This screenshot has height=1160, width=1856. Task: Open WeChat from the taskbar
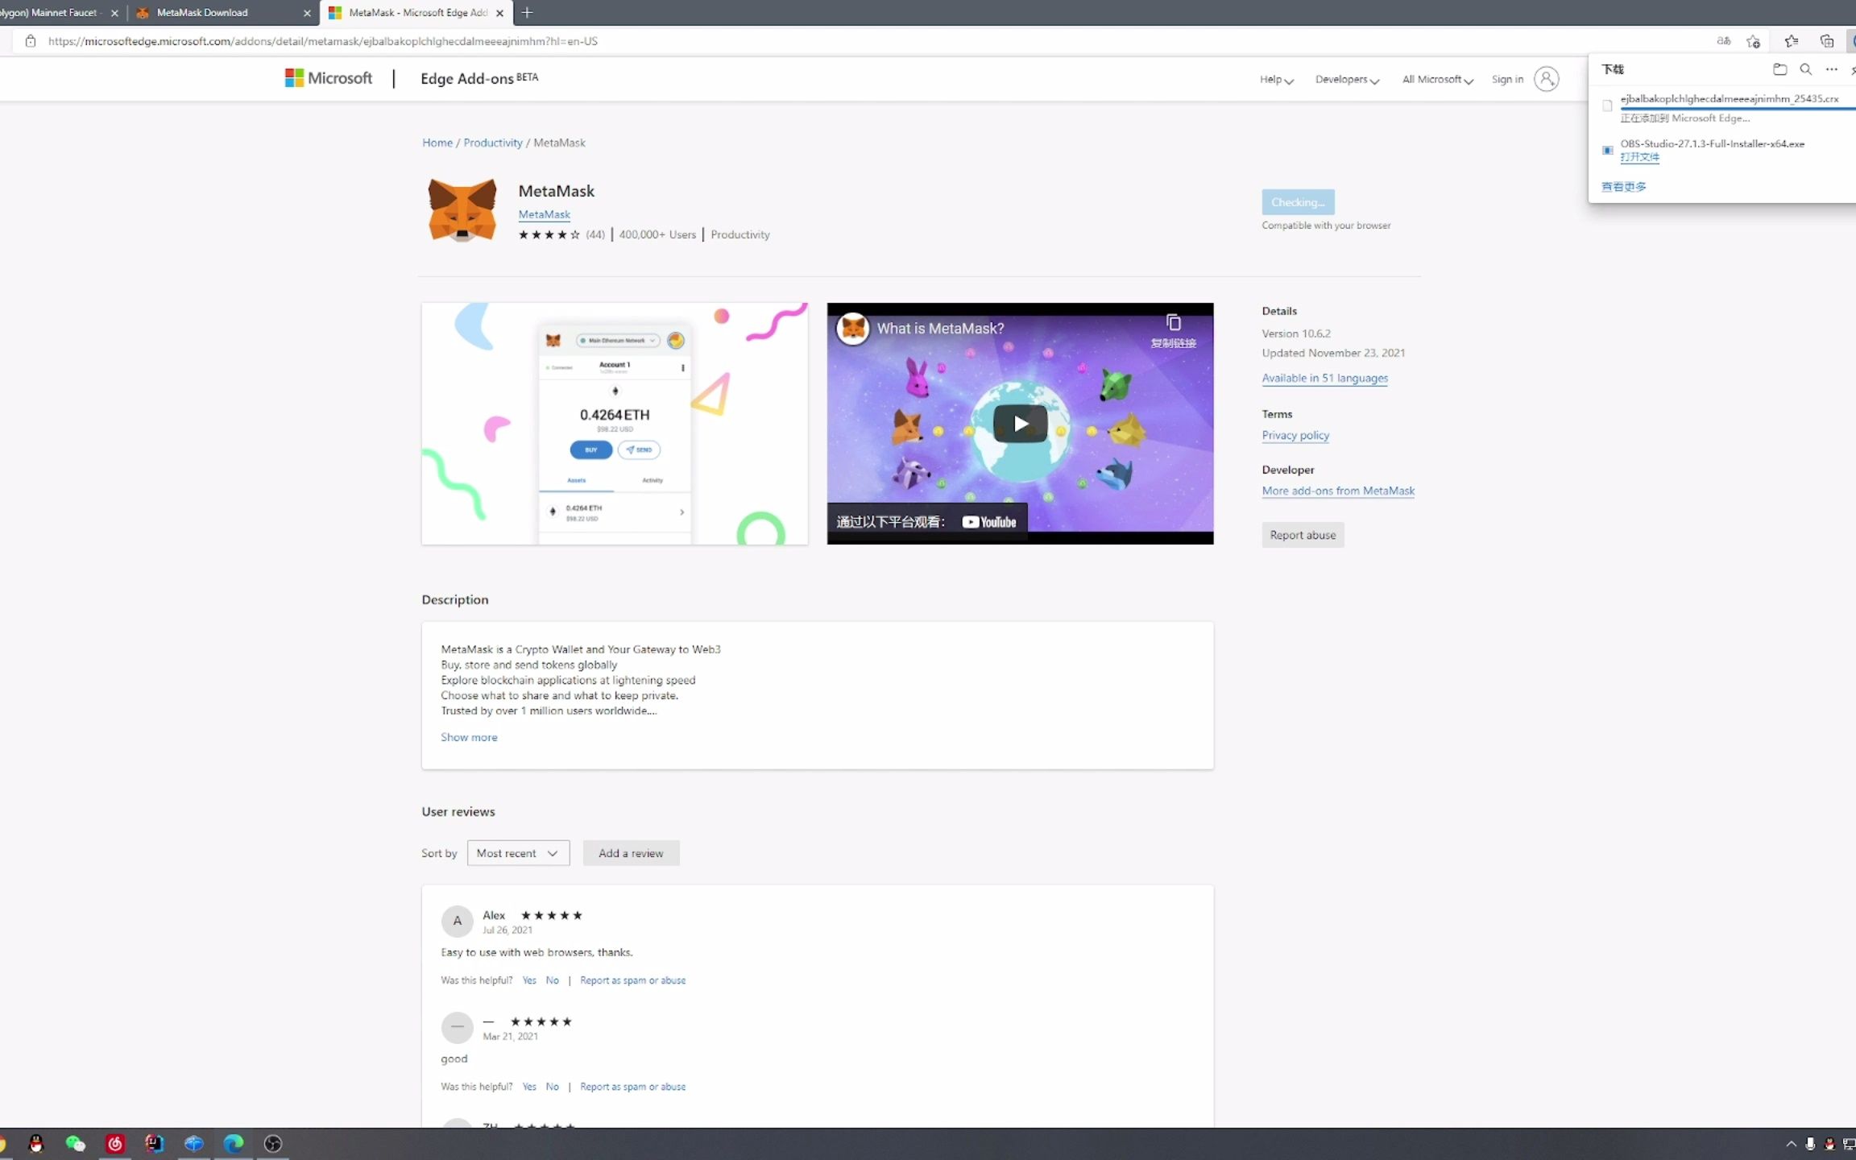click(x=75, y=1143)
